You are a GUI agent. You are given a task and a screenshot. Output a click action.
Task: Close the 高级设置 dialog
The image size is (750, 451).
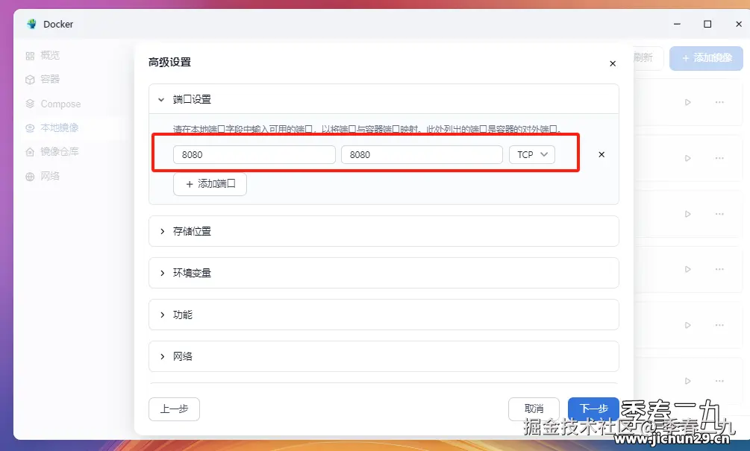click(x=613, y=63)
